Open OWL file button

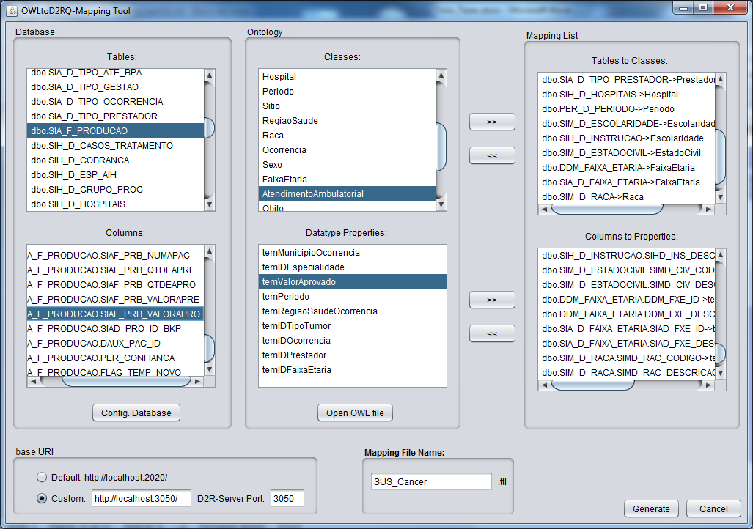(x=355, y=413)
